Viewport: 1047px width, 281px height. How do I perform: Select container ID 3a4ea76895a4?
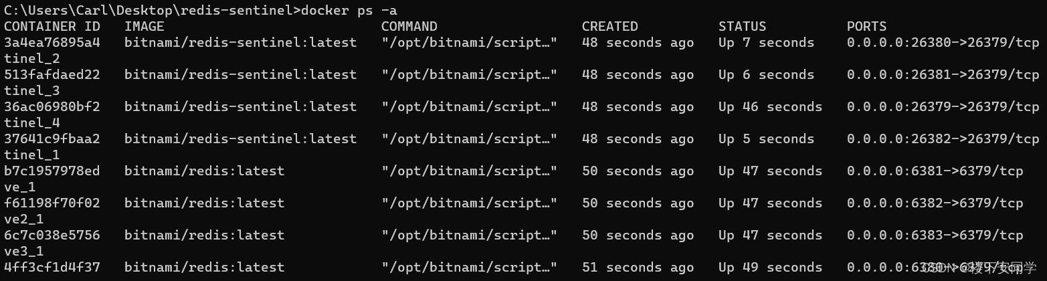pyautogui.click(x=52, y=42)
